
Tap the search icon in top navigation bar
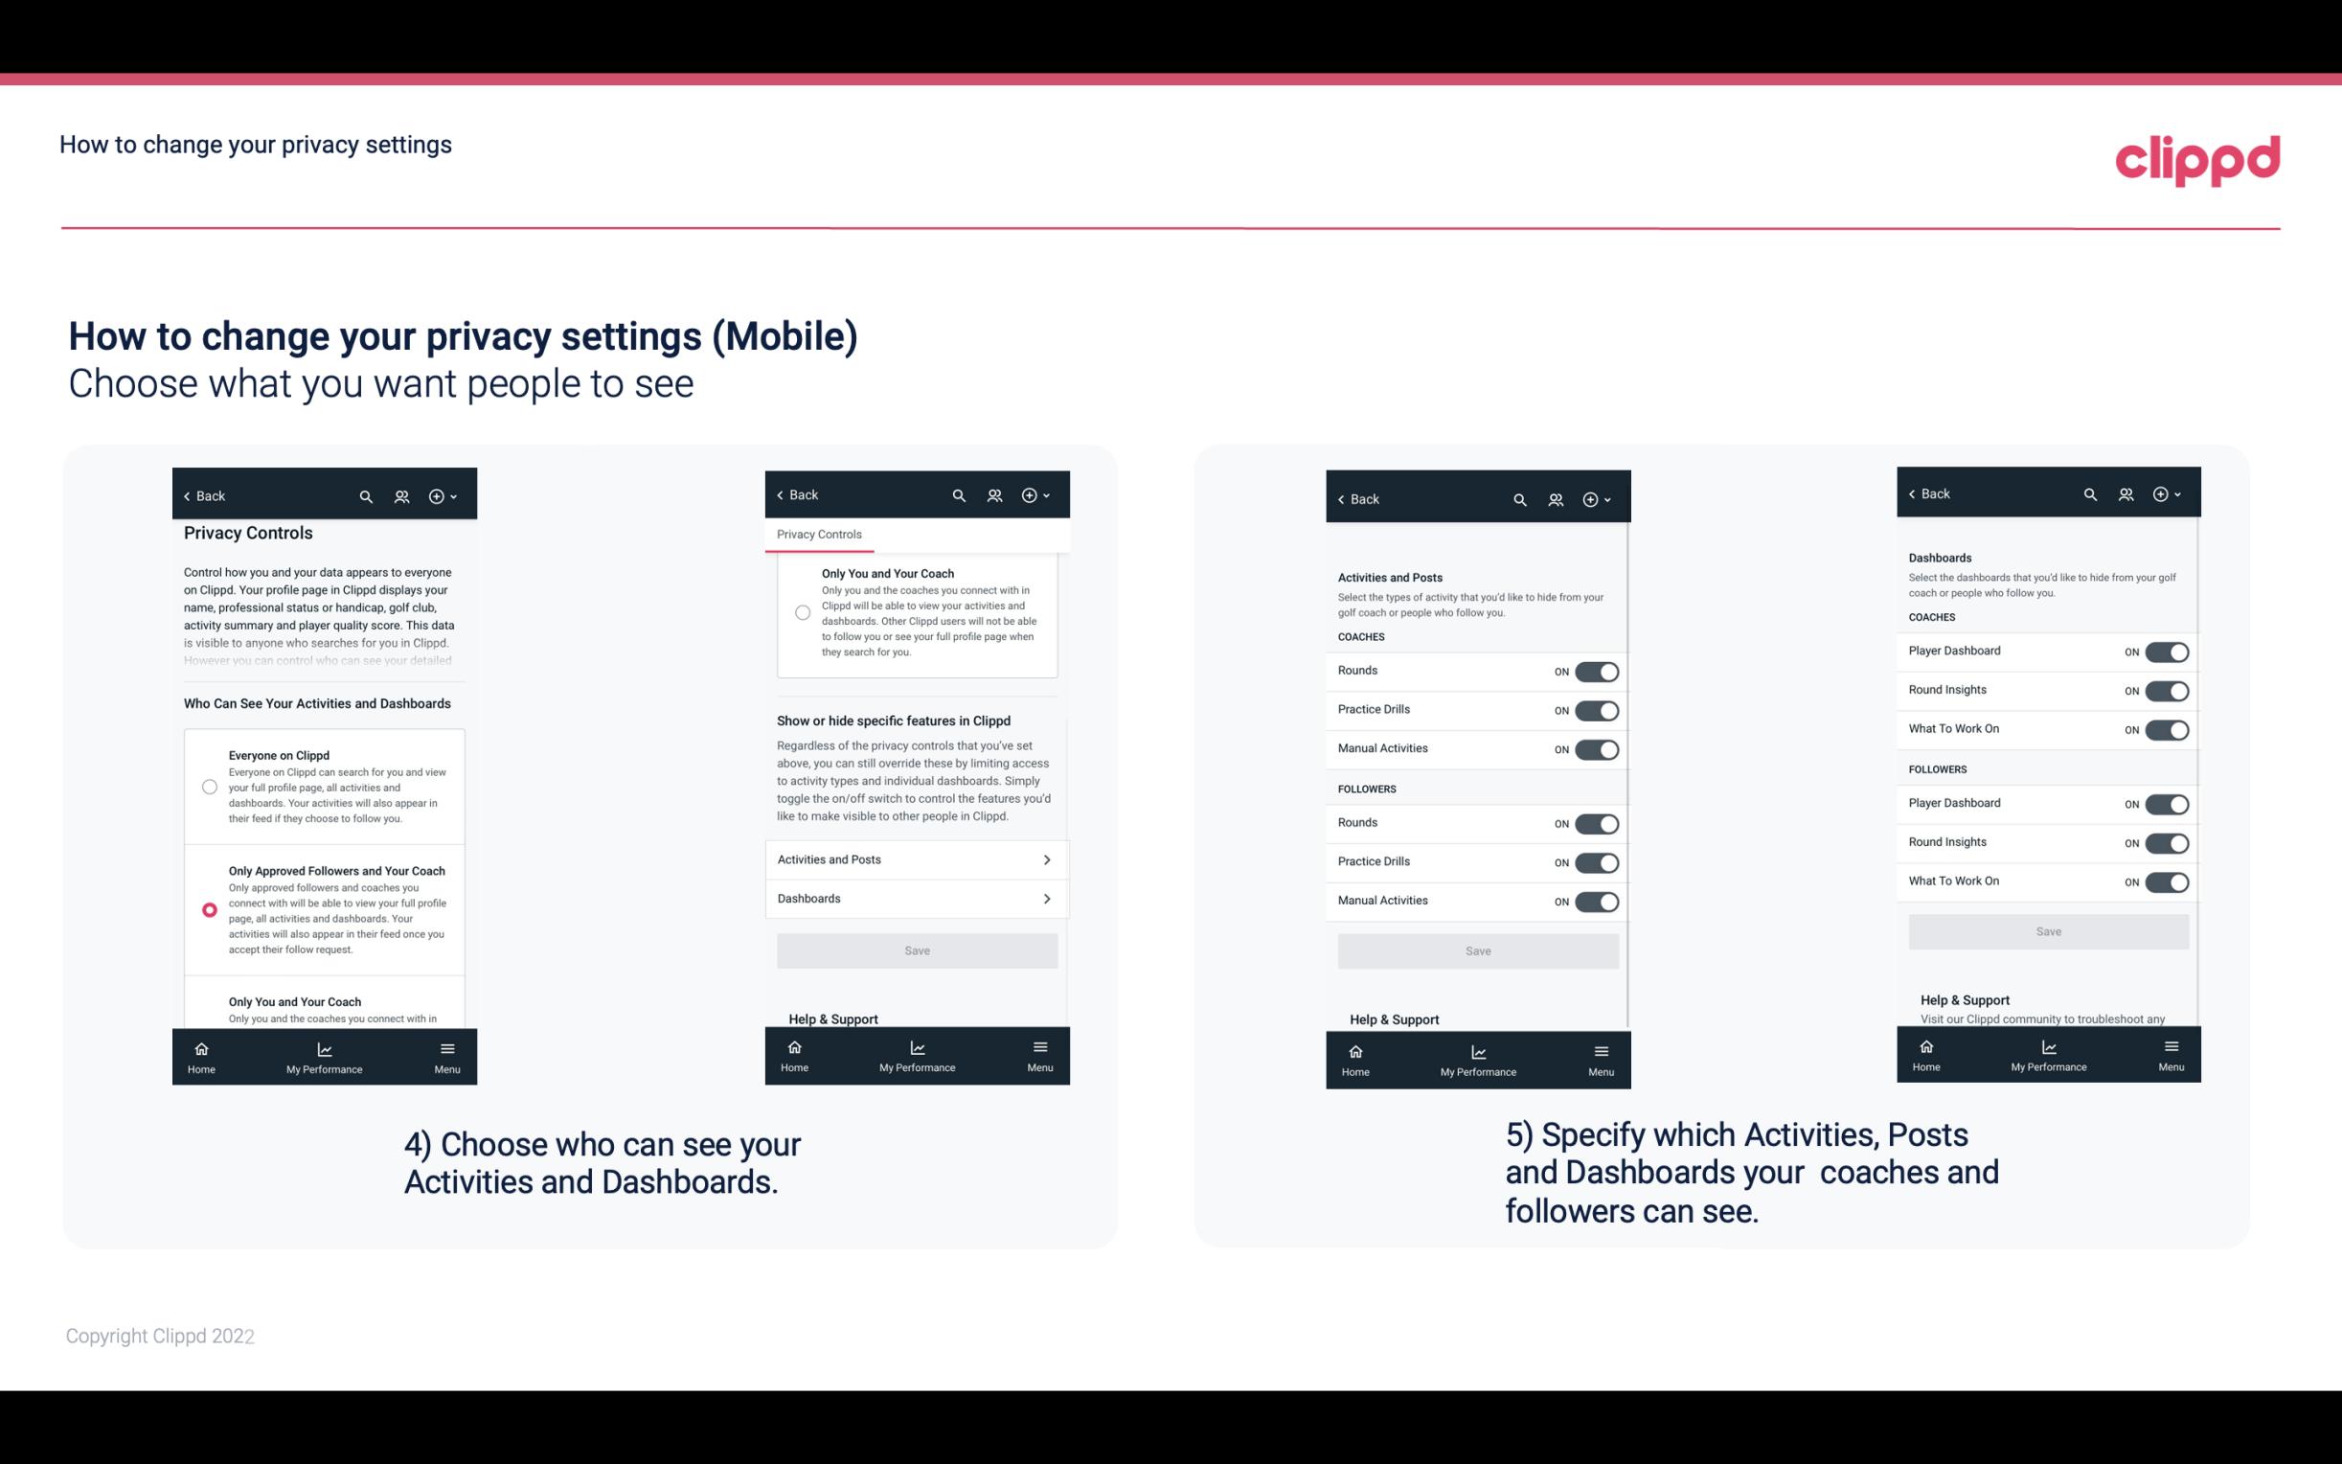click(x=366, y=496)
